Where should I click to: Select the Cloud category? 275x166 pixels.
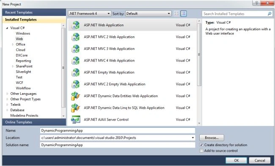click(x=21, y=50)
